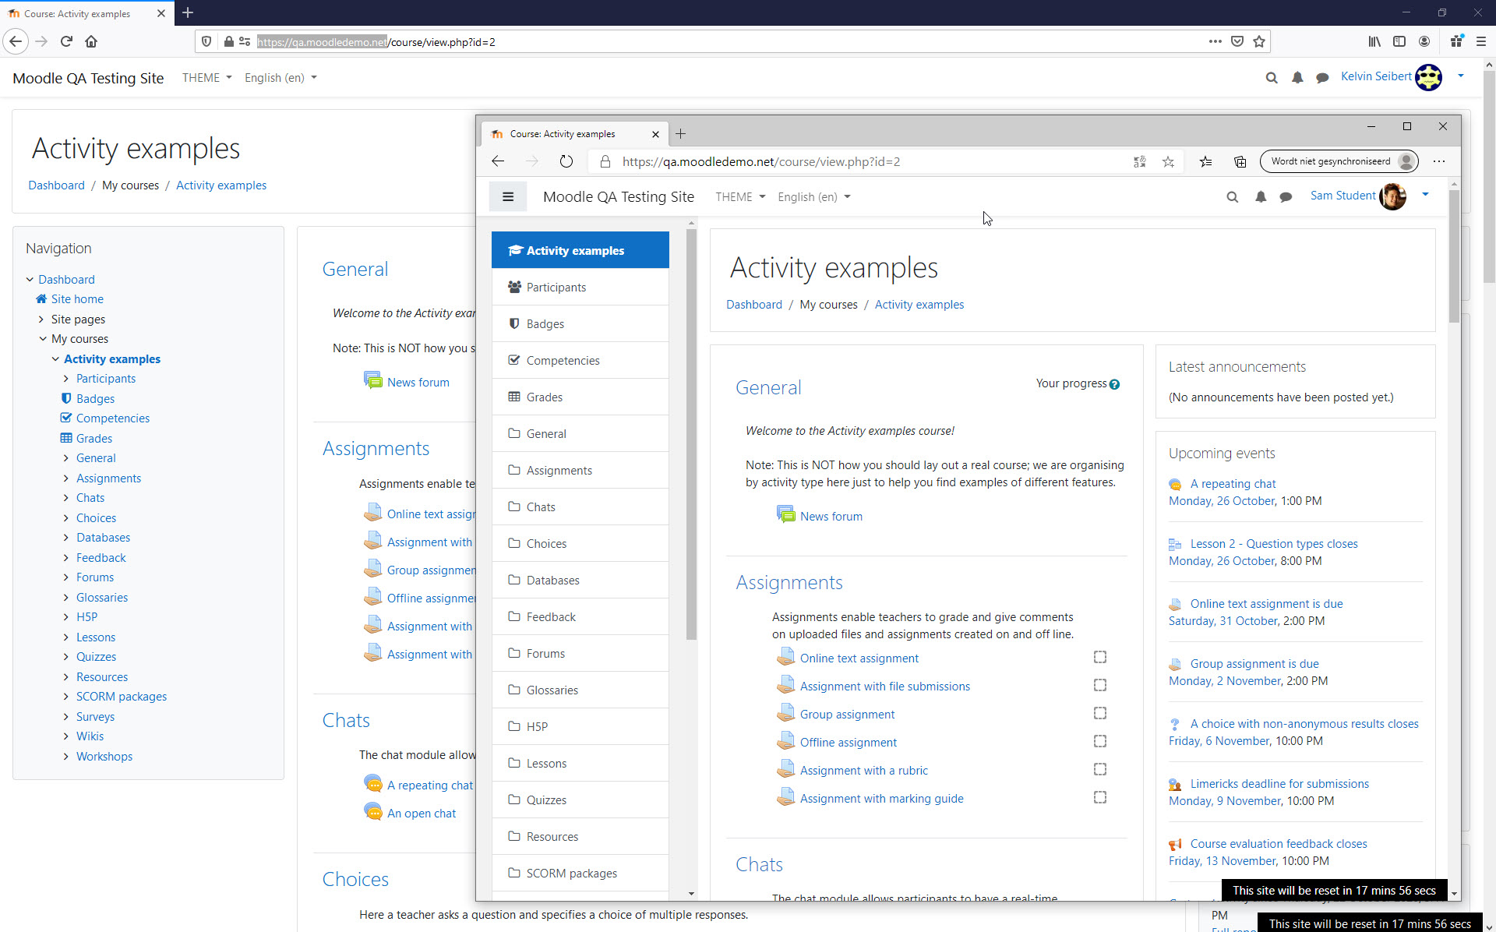Open a new tab in Firefox window

[x=188, y=13]
